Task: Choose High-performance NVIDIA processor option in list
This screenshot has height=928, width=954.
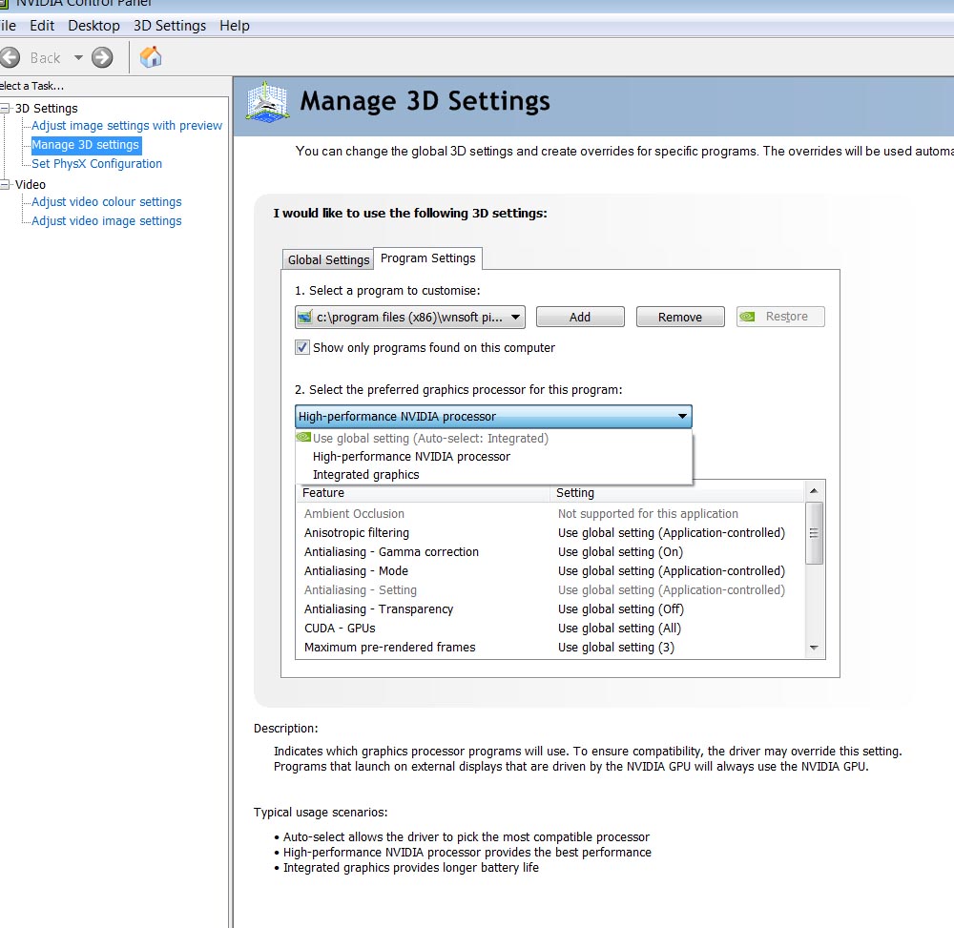Action: pyautogui.click(x=493, y=456)
